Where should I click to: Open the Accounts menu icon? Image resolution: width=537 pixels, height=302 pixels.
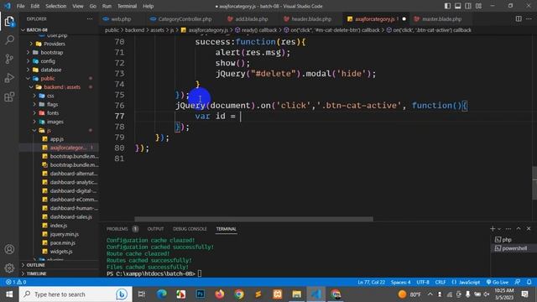click(9, 249)
